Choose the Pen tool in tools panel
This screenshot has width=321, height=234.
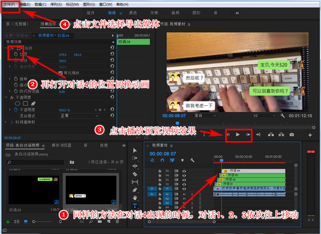[135, 190]
